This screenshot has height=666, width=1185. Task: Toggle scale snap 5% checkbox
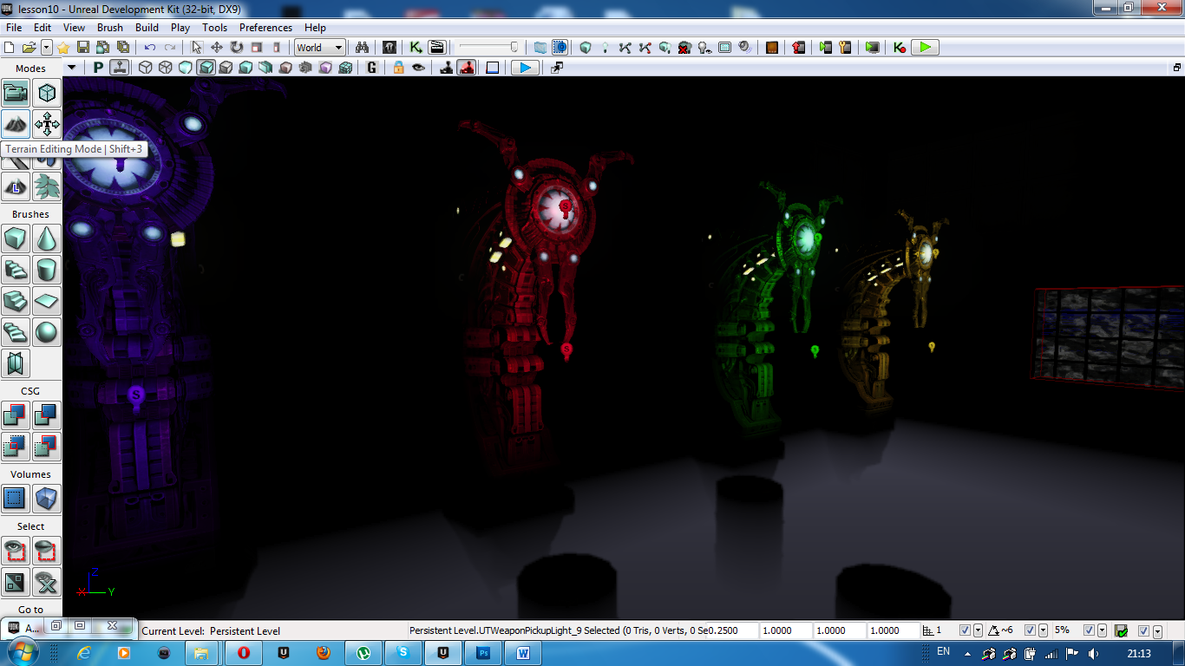coord(1090,630)
